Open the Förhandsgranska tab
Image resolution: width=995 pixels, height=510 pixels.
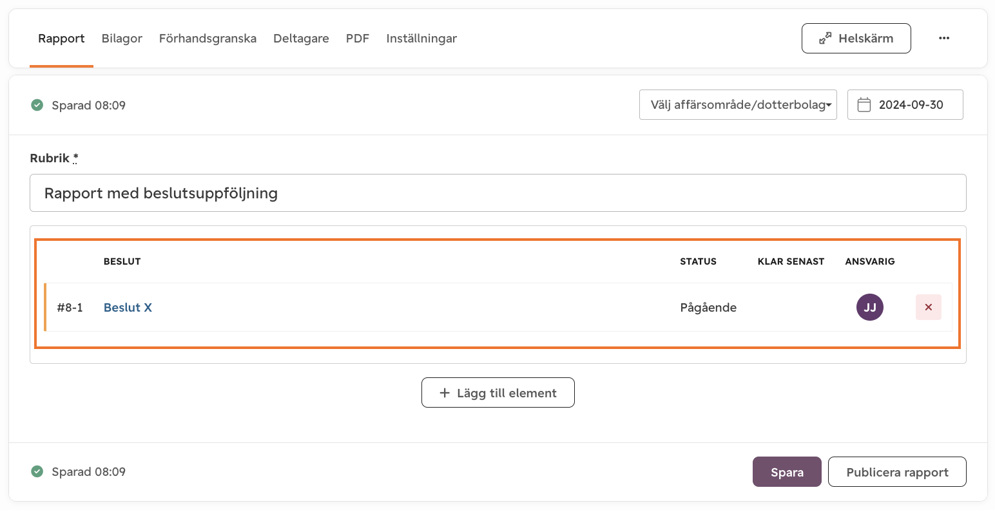208,39
